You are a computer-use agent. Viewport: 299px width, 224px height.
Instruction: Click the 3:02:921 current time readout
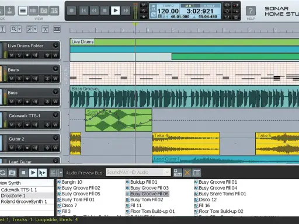tap(200, 11)
